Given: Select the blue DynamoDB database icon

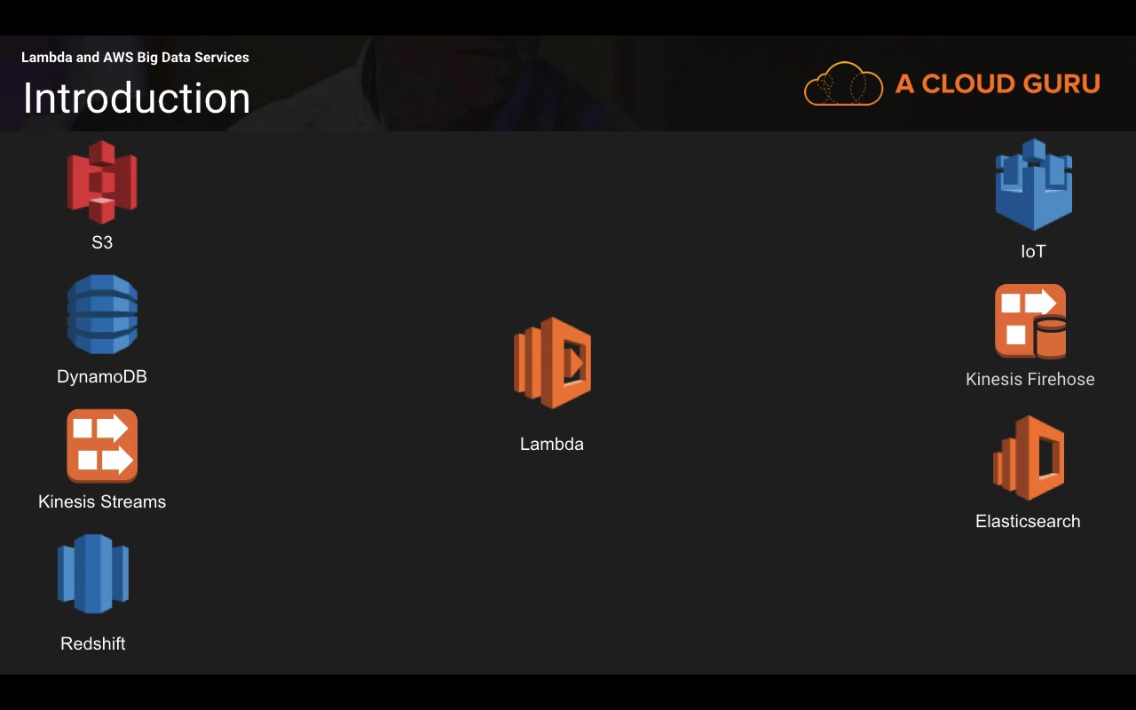Looking at the screenshot, I should pyautogui.click(x=102, y=314).
